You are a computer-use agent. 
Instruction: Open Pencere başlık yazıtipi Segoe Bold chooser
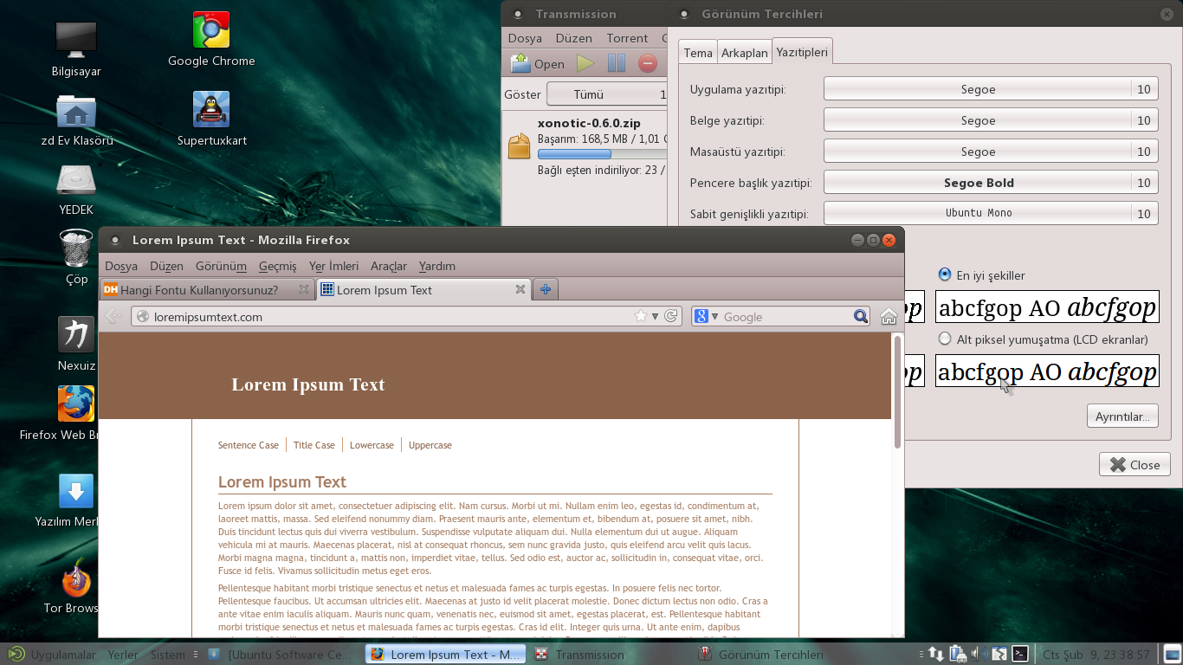(991, 183)
